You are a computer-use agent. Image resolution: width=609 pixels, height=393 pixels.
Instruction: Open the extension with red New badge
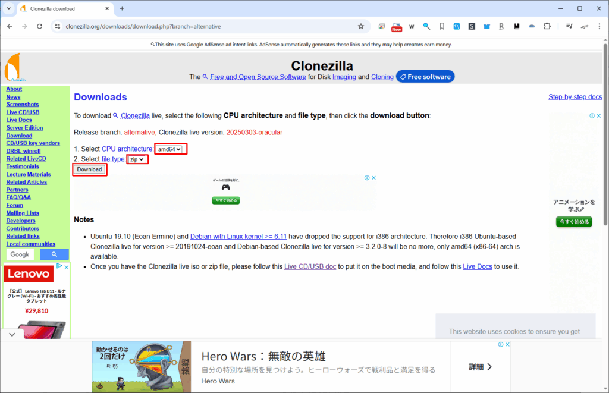(397, 27)
